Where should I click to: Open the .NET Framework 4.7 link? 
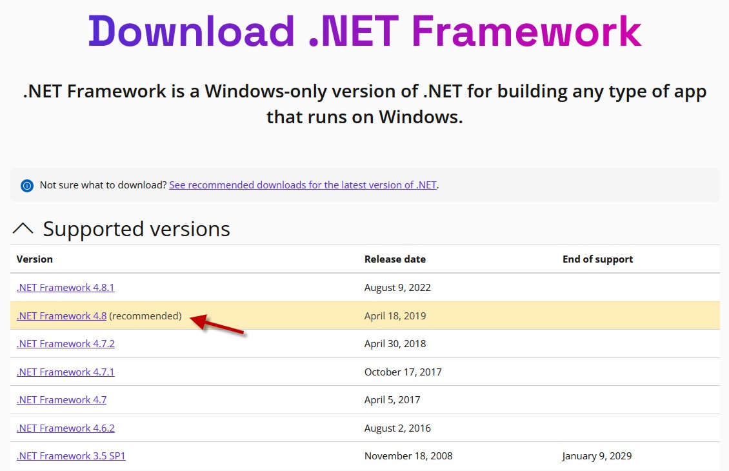click(62, 400)
